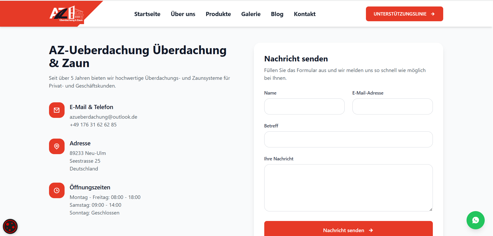Viewport: 493px width, 236px height.
Task: Click the red location pin icon
Action: click(x=57, y=146)
